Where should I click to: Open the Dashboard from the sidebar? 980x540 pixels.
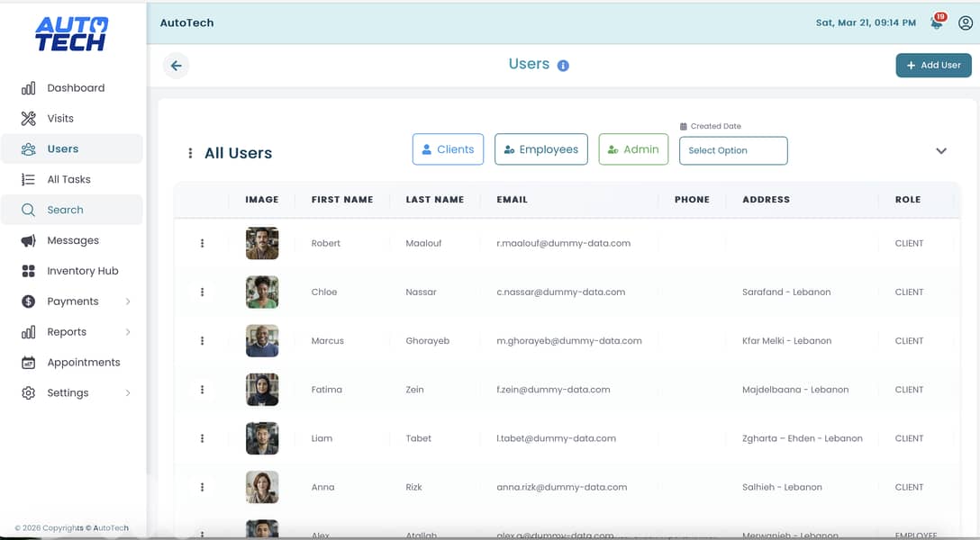click(x=76, y=87)
